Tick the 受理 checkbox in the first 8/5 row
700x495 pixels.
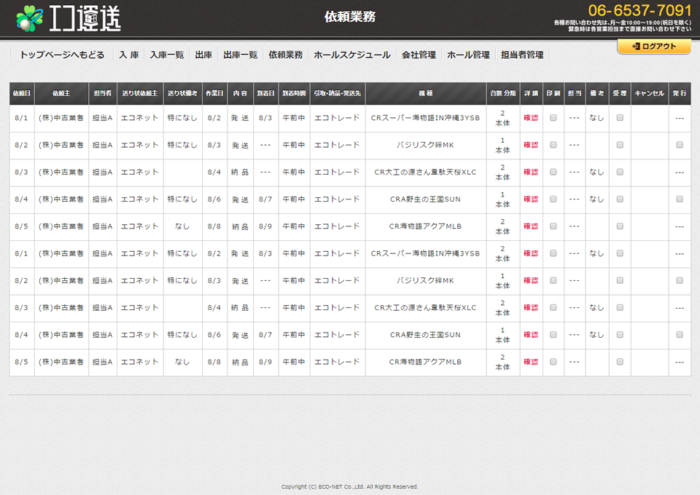(620, 226)
